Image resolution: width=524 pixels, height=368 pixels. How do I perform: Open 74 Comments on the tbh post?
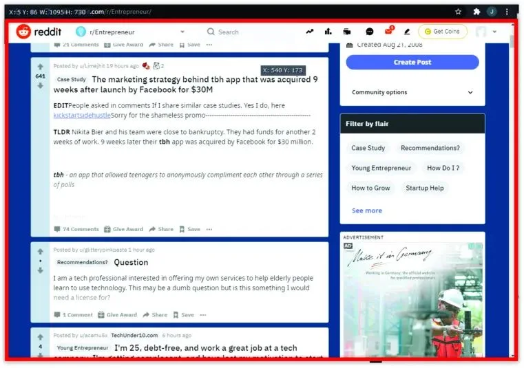click(76, 229)
